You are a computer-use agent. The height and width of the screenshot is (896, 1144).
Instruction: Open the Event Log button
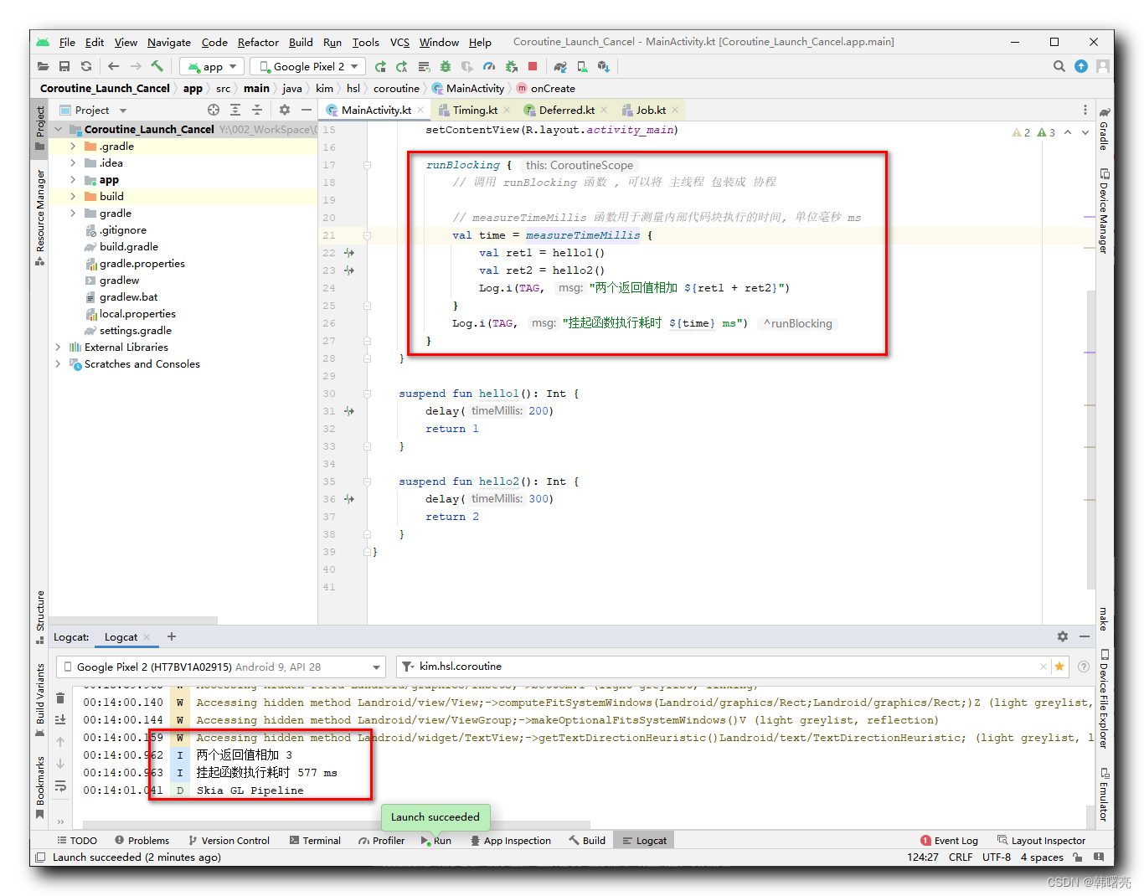[949, 840]
